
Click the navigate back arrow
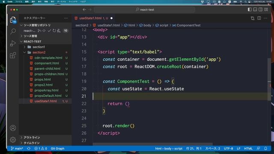pyautogui.click(x=84, y=9)
